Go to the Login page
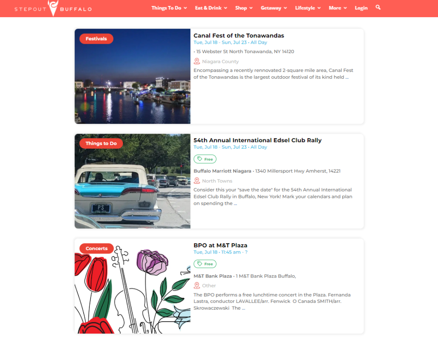 (361, 8)
